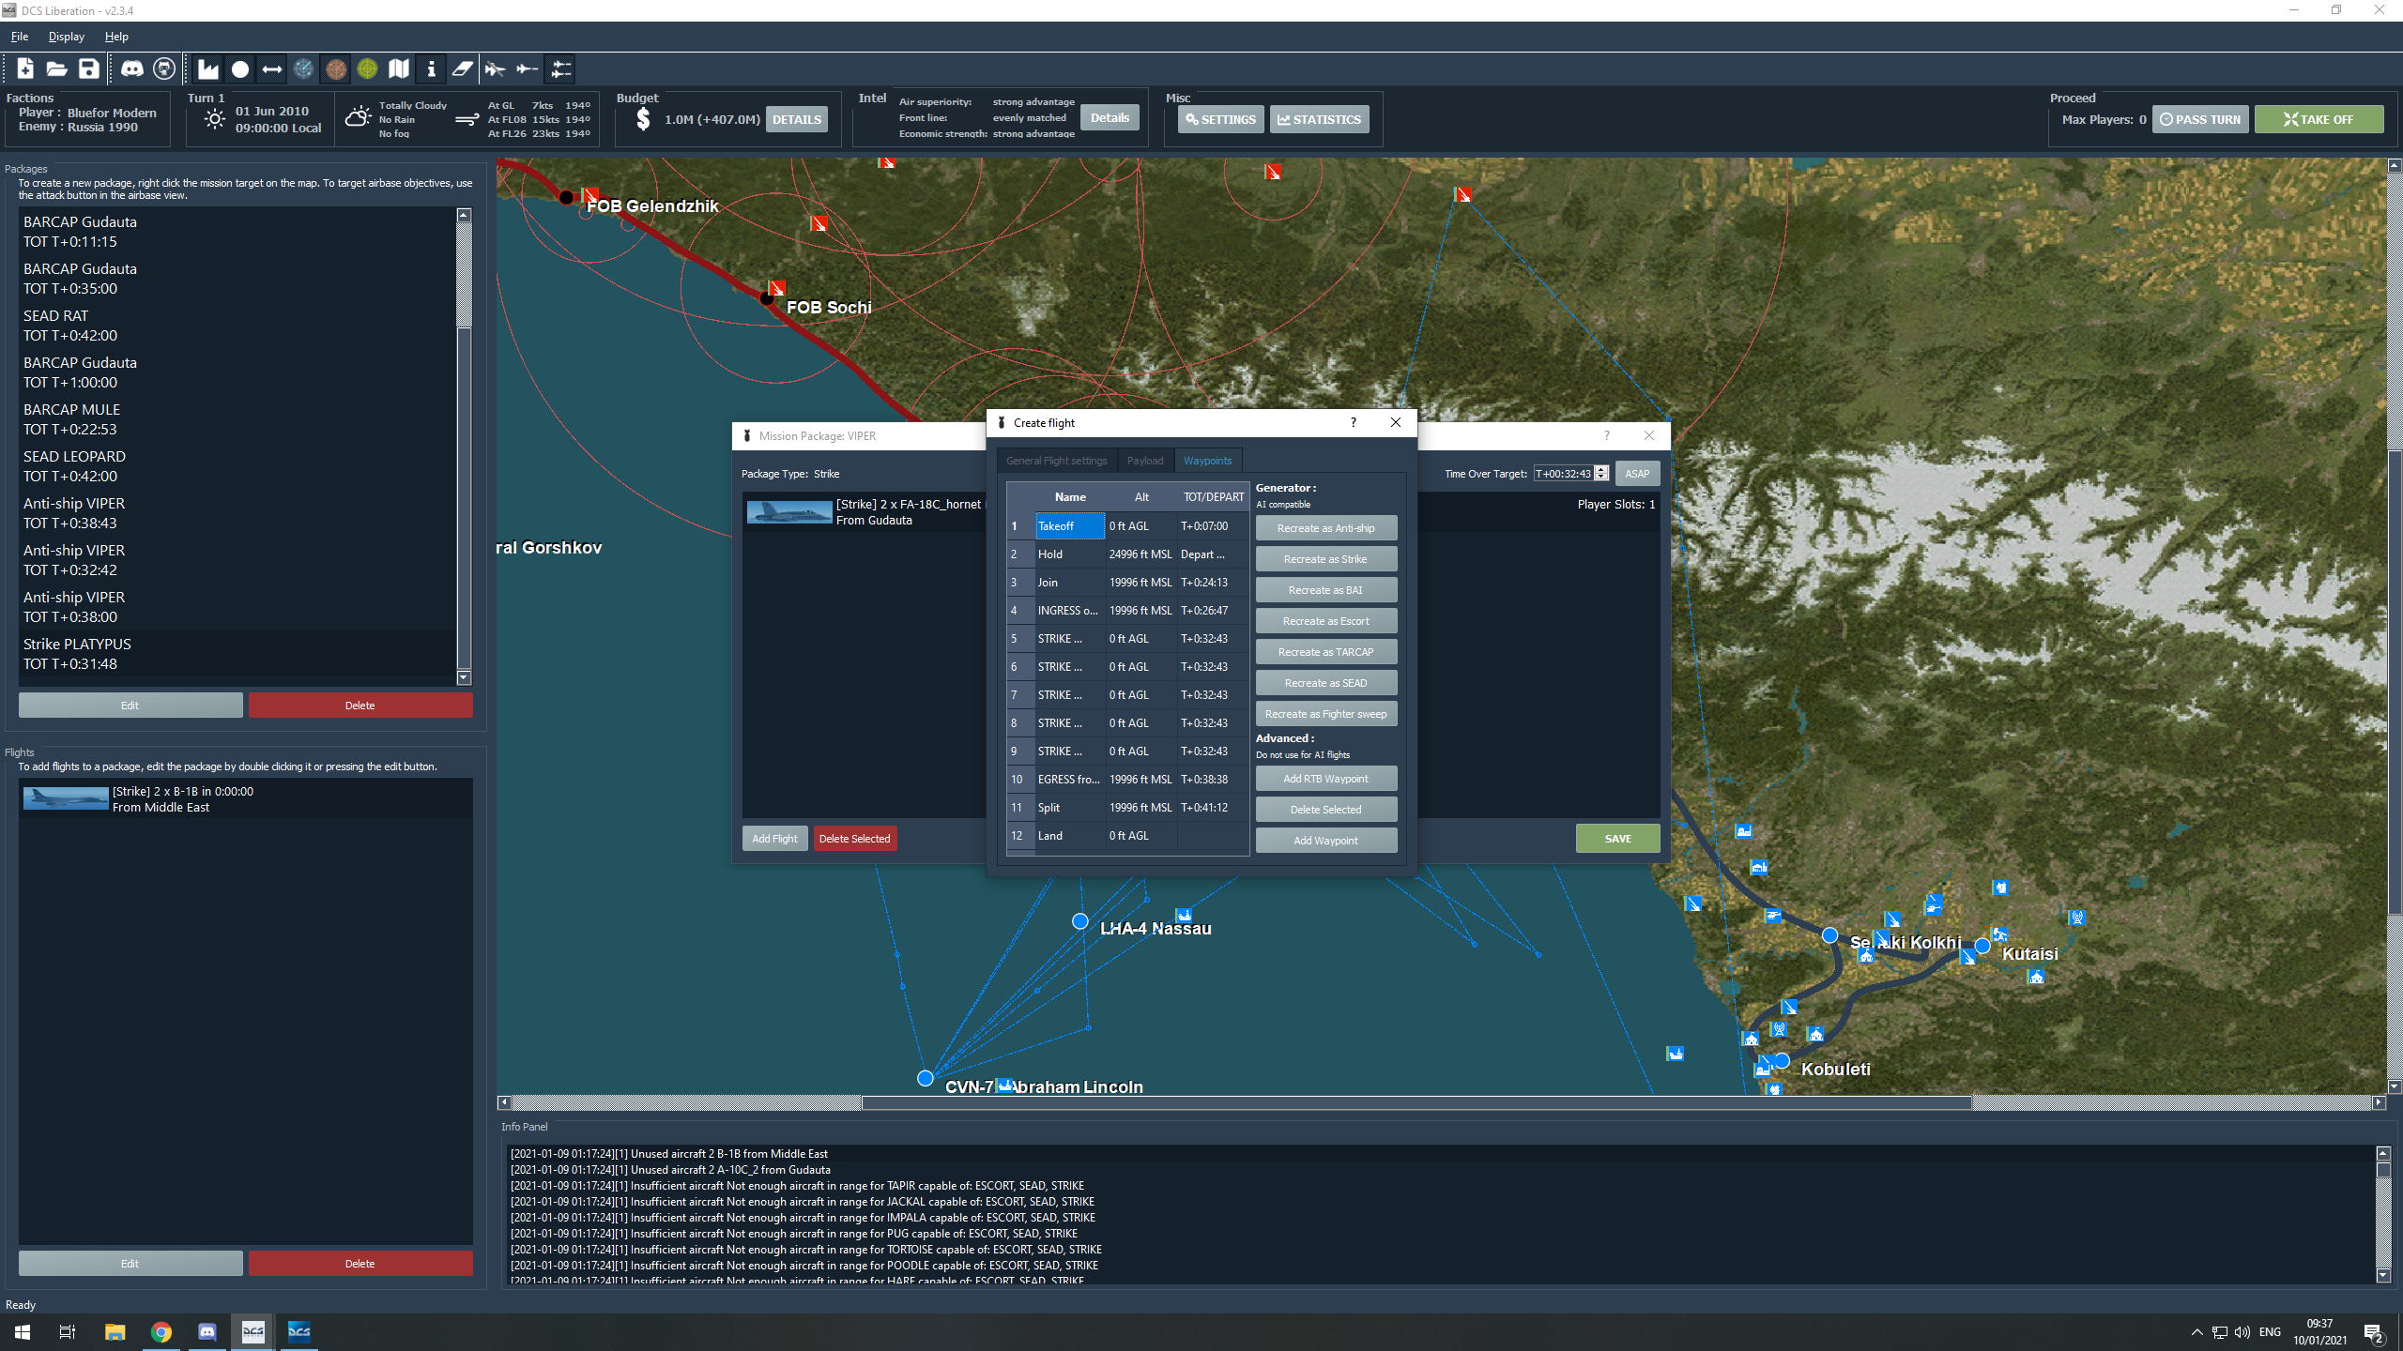This screenshot has width=2403, height=1351.
Task: Switch to General Flight settings tab
Action: click(x=1057, y=461)
